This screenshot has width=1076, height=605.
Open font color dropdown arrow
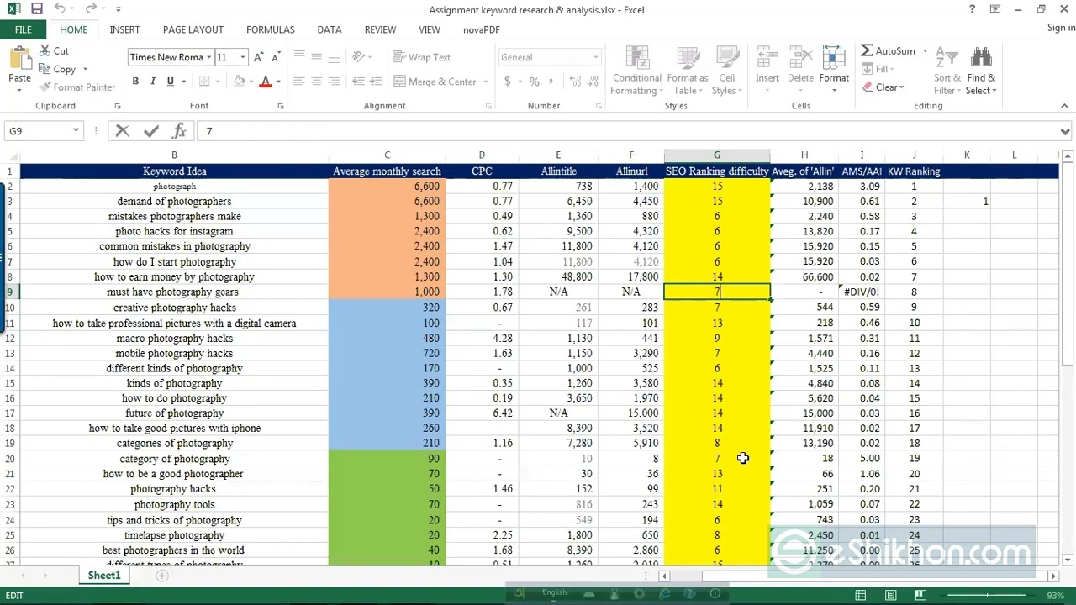(x=278, y=82)
